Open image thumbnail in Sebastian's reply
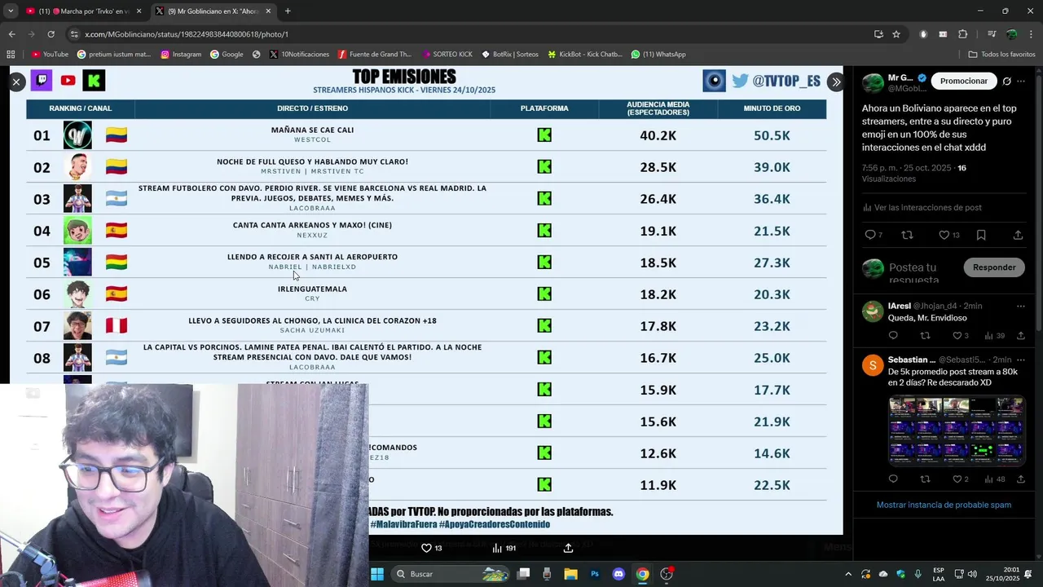The height and width of the screenshot is (587, 1043). (957, 430)
